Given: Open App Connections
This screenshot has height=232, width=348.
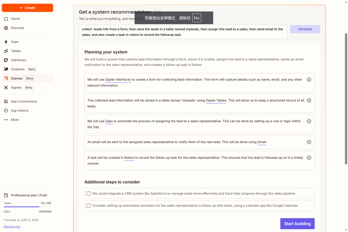Looking at the screenshot, I should point(27,101).
